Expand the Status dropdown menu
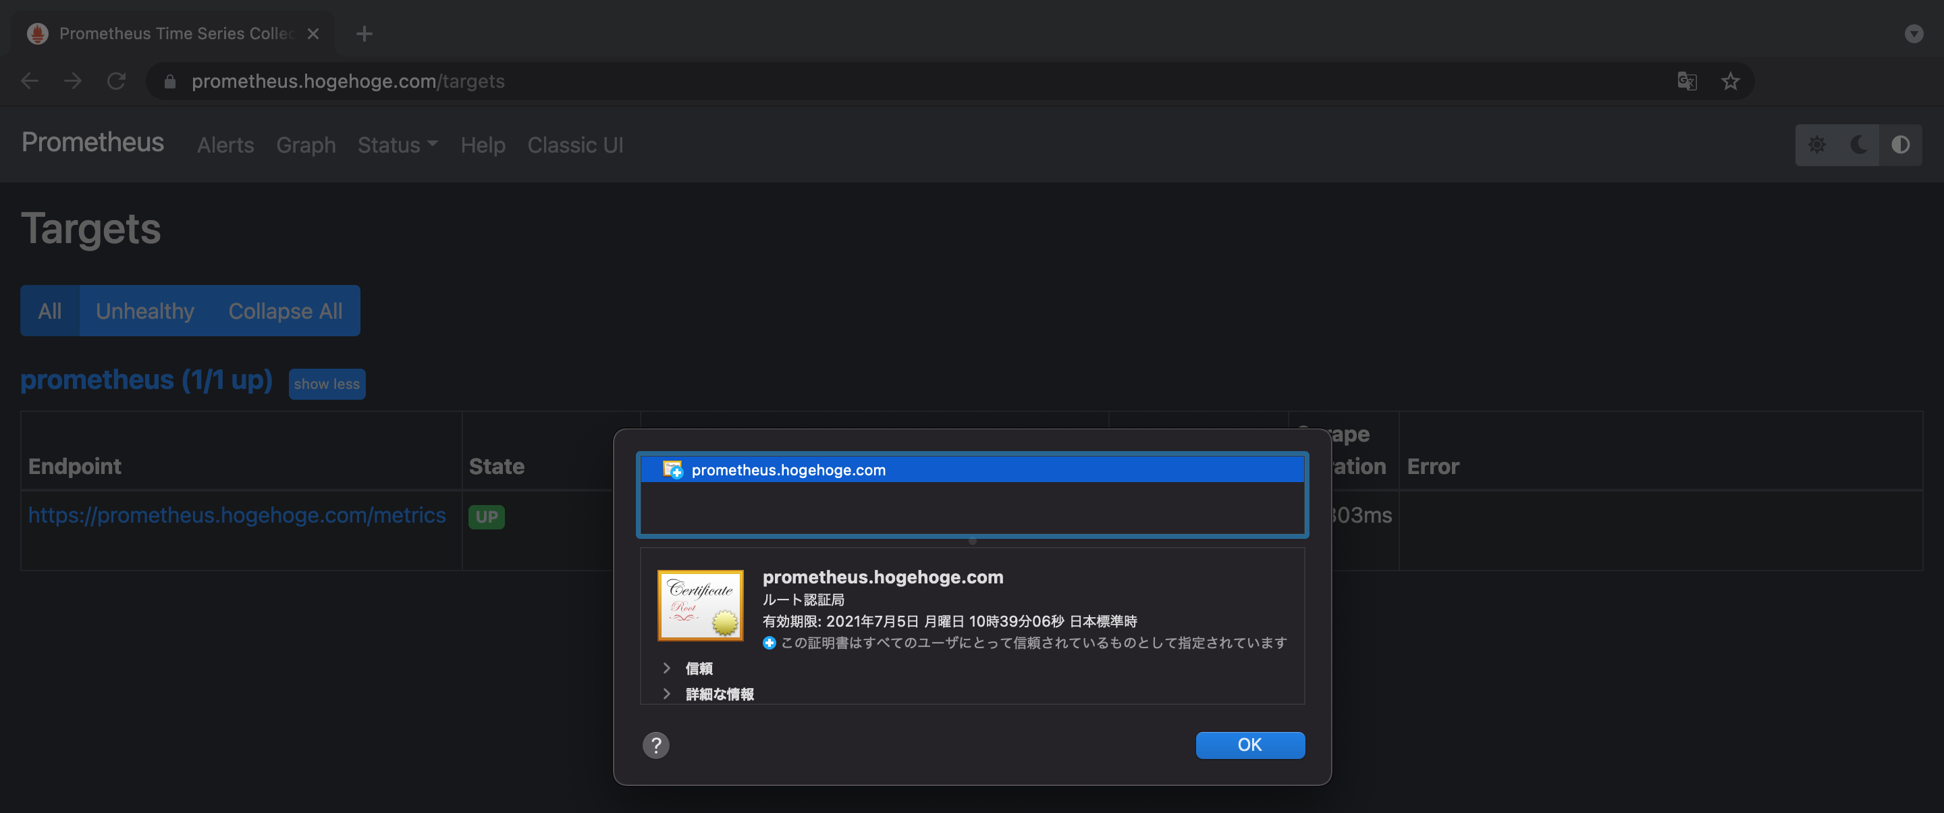The width and height of the screenshot is (1944, 813). [397, 145]
